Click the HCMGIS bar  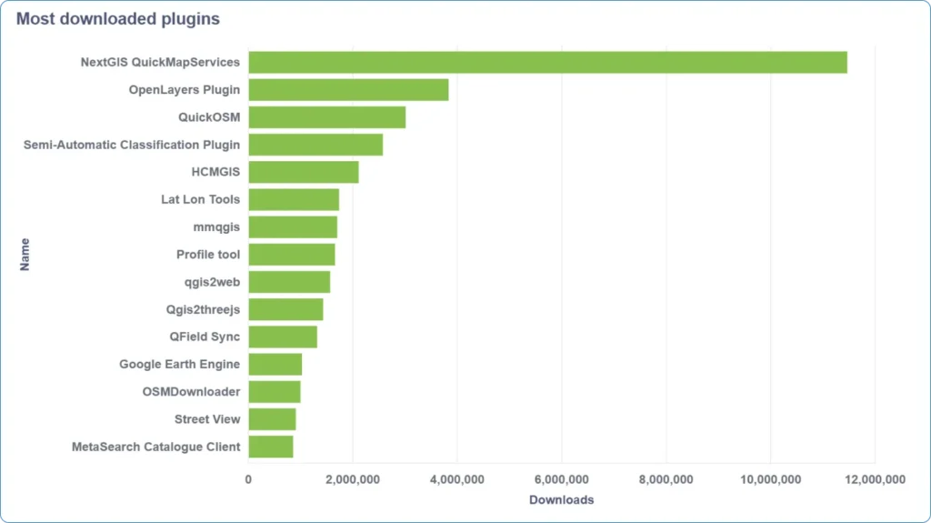tap(304, 172)
